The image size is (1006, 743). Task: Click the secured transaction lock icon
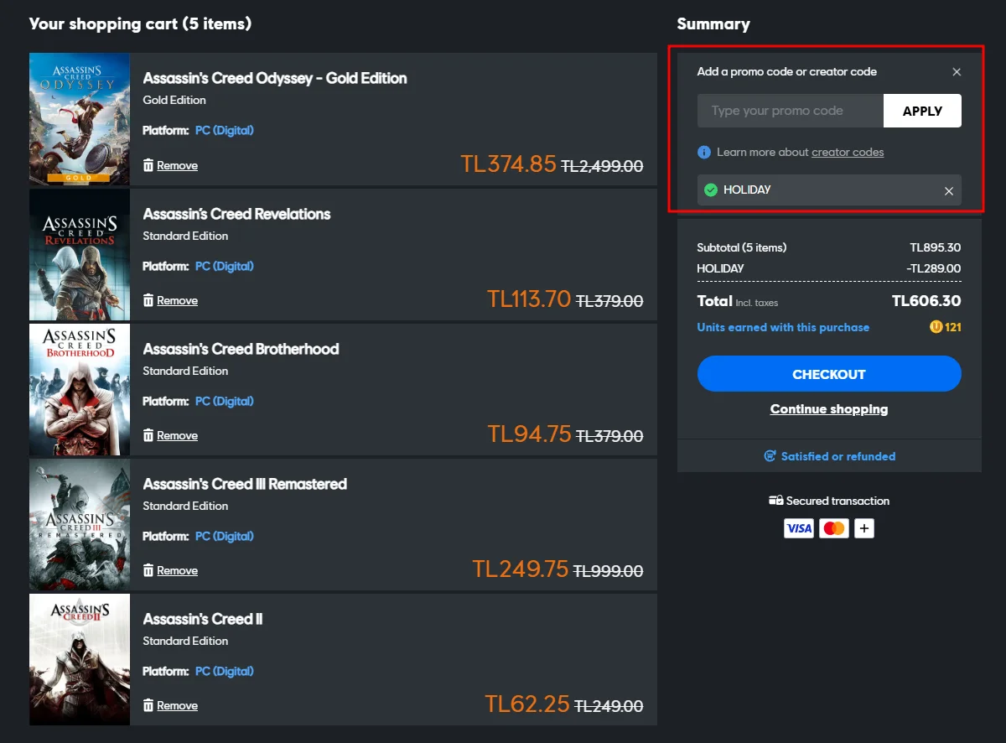coord(775,501)
